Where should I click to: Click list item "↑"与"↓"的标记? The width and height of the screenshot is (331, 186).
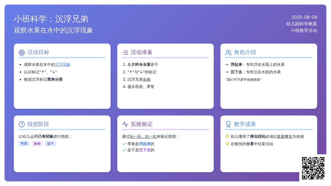[x=142, y=72]
